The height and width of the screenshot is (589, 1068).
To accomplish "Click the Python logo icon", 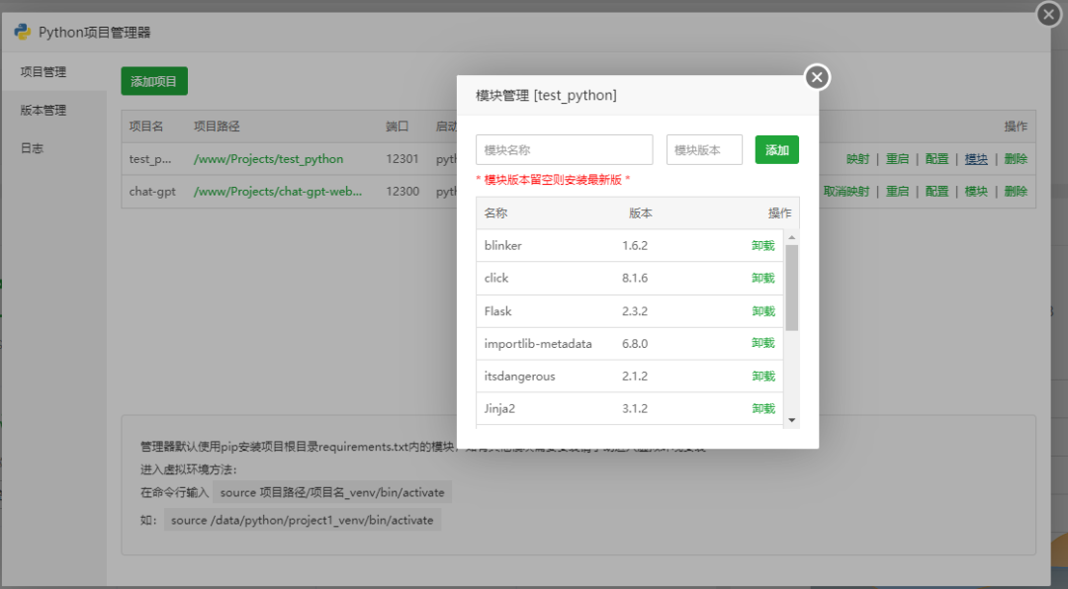I will tap(22, 32).
